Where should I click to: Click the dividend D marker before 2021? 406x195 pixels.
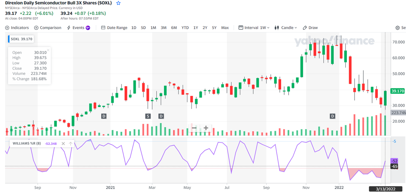pyautogui.click(x=104, y=116)
